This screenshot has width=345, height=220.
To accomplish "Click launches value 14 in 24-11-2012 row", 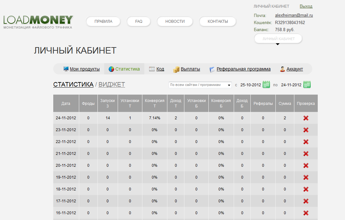I will pyautogui.click(x=108, y=118).
